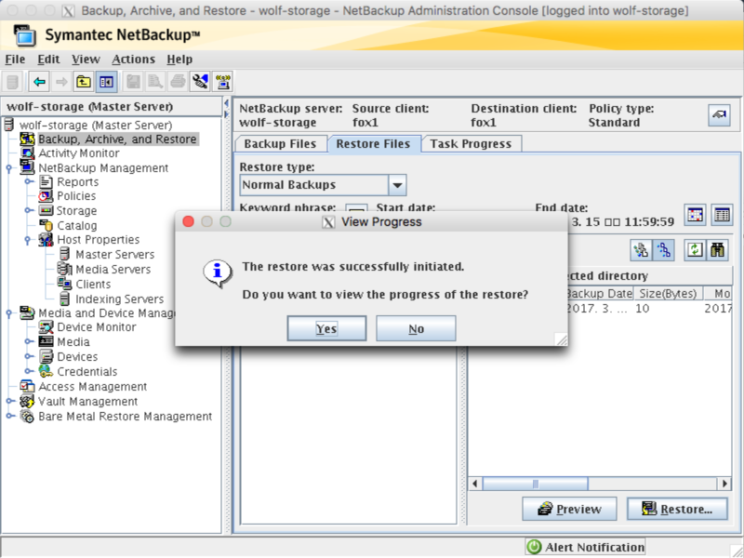Click the troubleshooter wrench icon on toolbar

click(x=198, y=81)
